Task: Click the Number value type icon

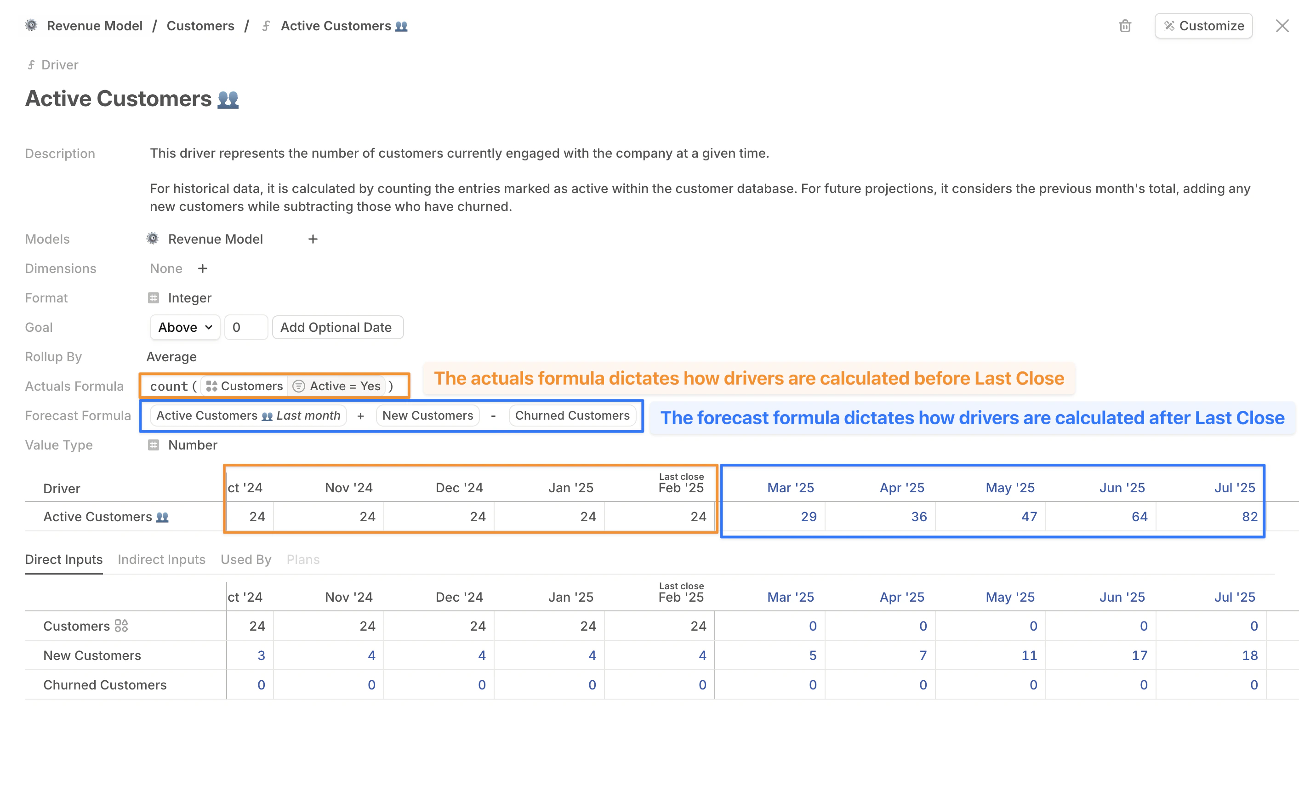Action: [154, 445]
